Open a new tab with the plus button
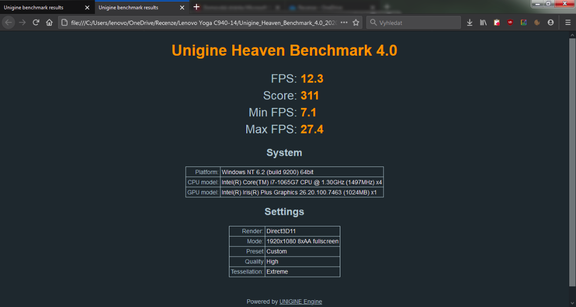Screen dimensions: 576x307 (196, 7)
